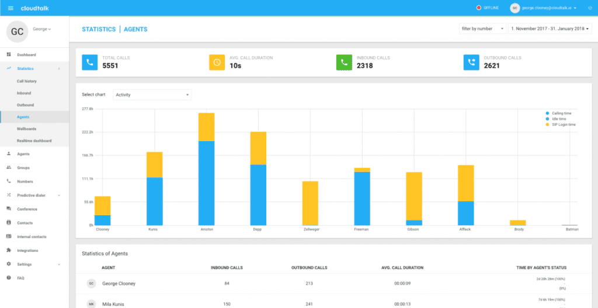Image resolution: width=598 pixels, height=308 pixels.
Task: Open the filter by number dropdown
Action: pos(482,29)
